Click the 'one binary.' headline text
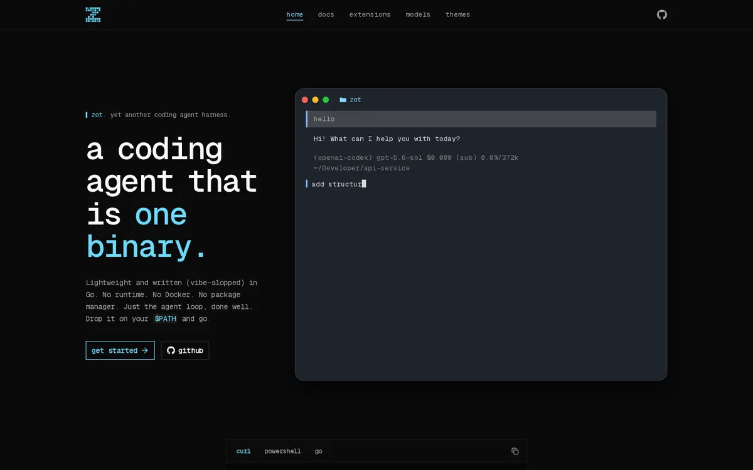 click(x=146, y=231)
